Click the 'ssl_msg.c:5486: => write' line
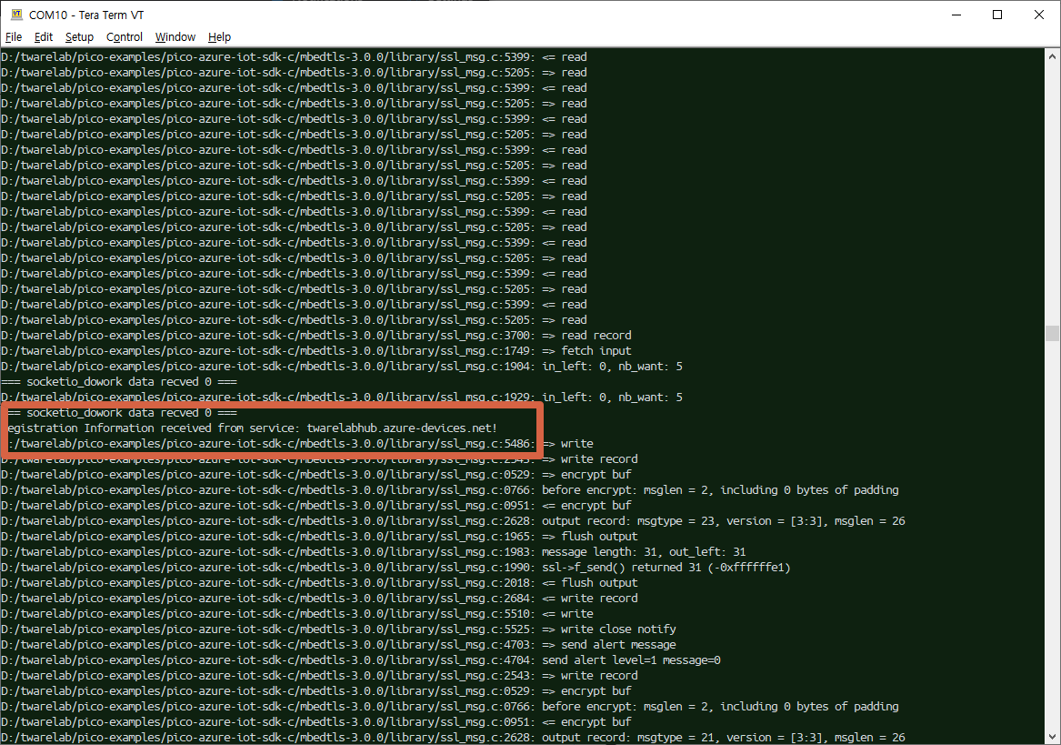 coord(300,444)
